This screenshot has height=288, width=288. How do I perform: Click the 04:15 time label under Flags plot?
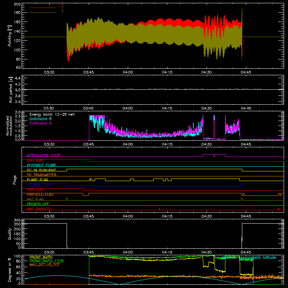click(167, 216)
